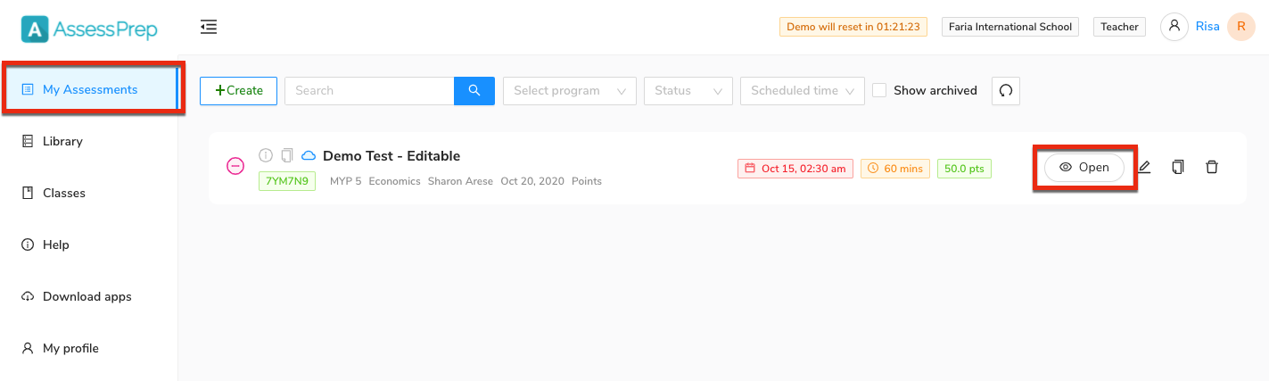Image resolution: width=1269 pixels, height=381 pixels.
Task: Open the Scheduled time dropdown
Action: [x=803, y=91]
